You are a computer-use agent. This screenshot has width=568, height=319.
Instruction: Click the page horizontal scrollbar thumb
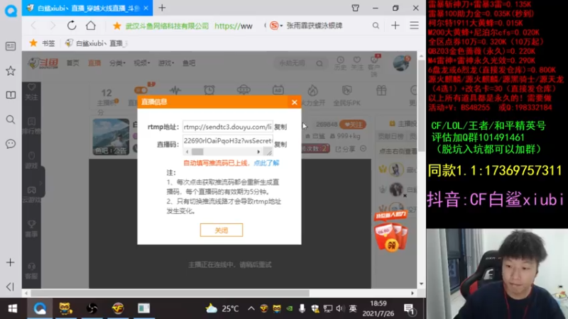click(x=170, y=293)
